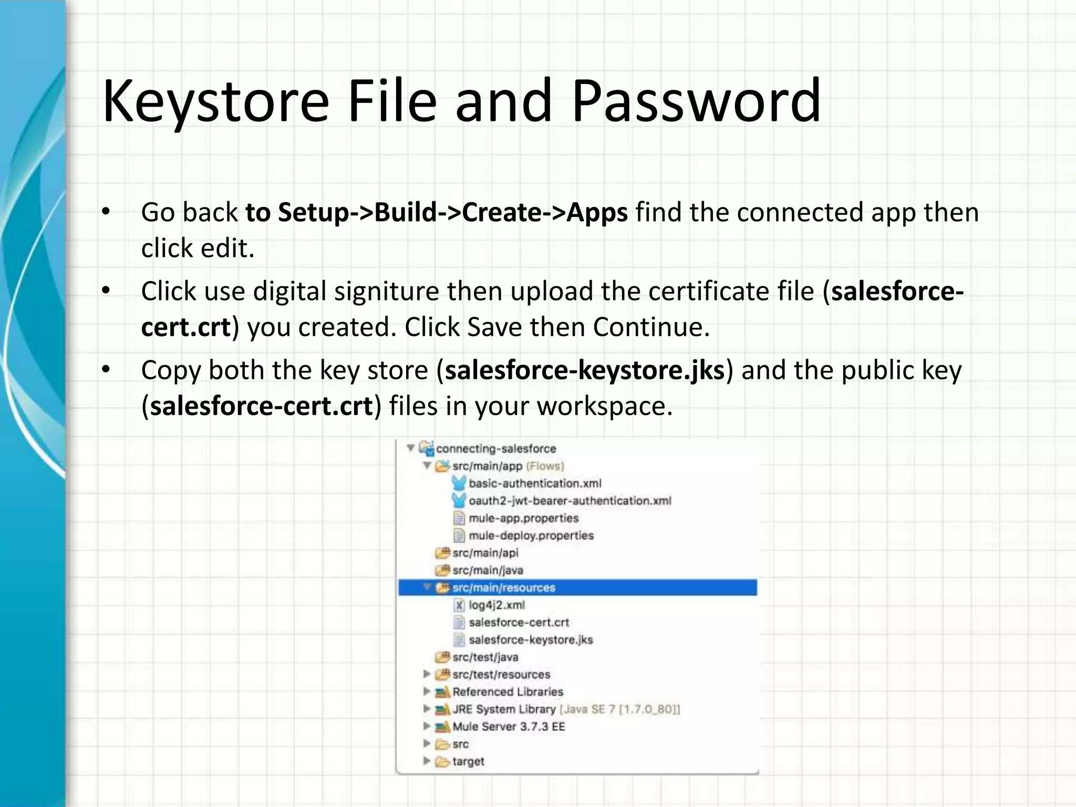Viewport: 1076px width, 807px height.
Task: Select the src/test/java label
Action: 485,657
